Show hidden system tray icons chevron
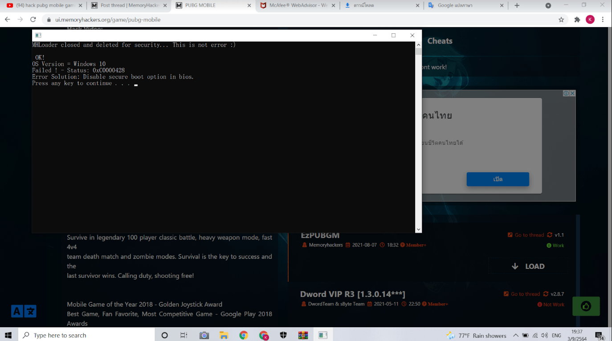 coord(515,335)
